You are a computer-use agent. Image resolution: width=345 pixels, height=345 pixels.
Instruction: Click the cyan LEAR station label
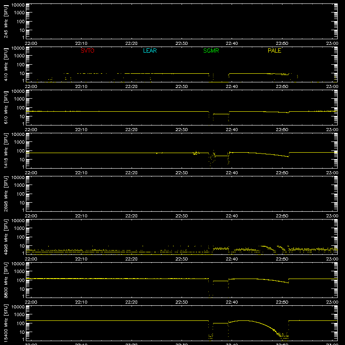[150, 50]
